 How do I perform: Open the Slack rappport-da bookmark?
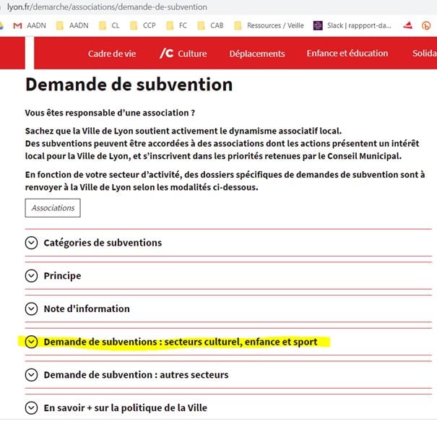tap(352, 25)
